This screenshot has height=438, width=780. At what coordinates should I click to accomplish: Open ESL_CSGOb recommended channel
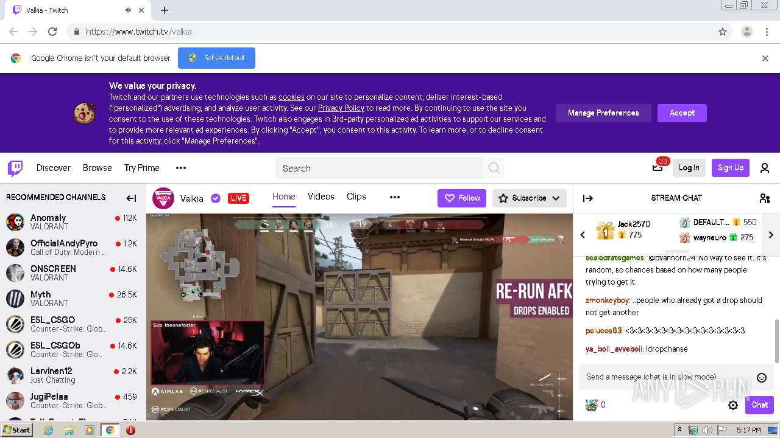pyautogui.click(x=73, y=350)
